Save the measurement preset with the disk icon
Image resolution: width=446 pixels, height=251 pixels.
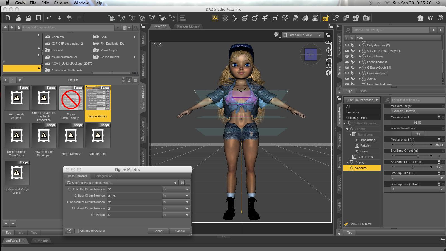182,183
